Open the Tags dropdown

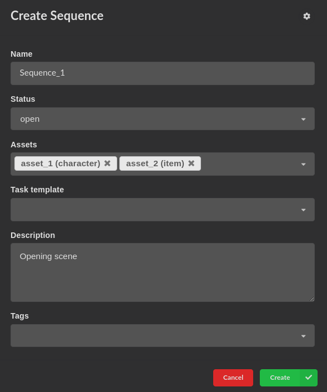(x=163, y=335)
